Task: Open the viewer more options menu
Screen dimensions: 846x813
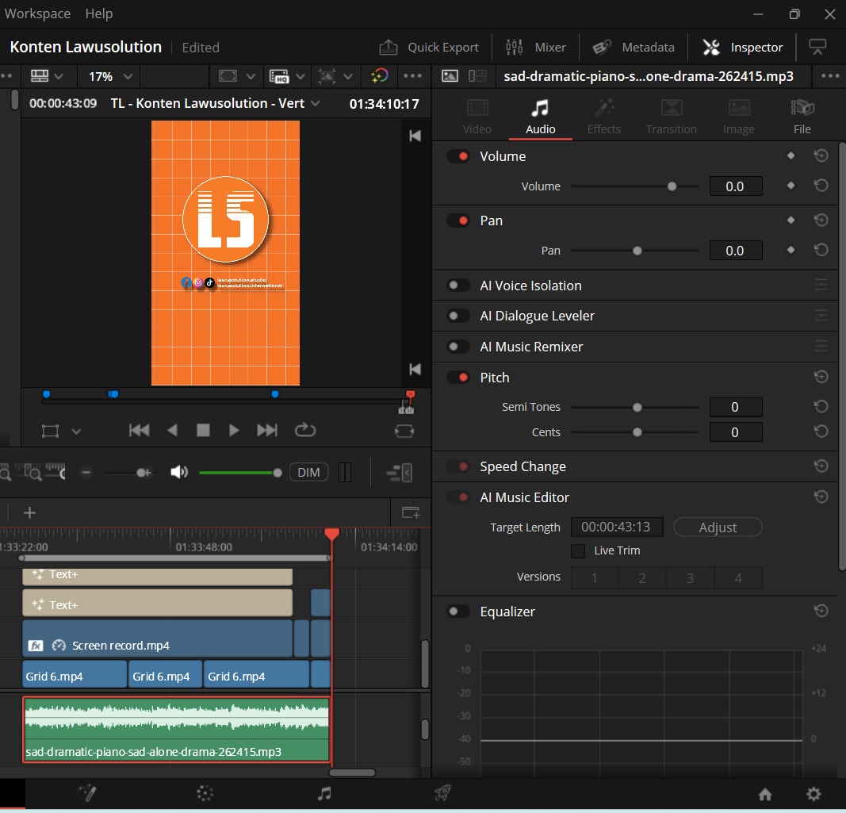Action: tap(413, 76)
